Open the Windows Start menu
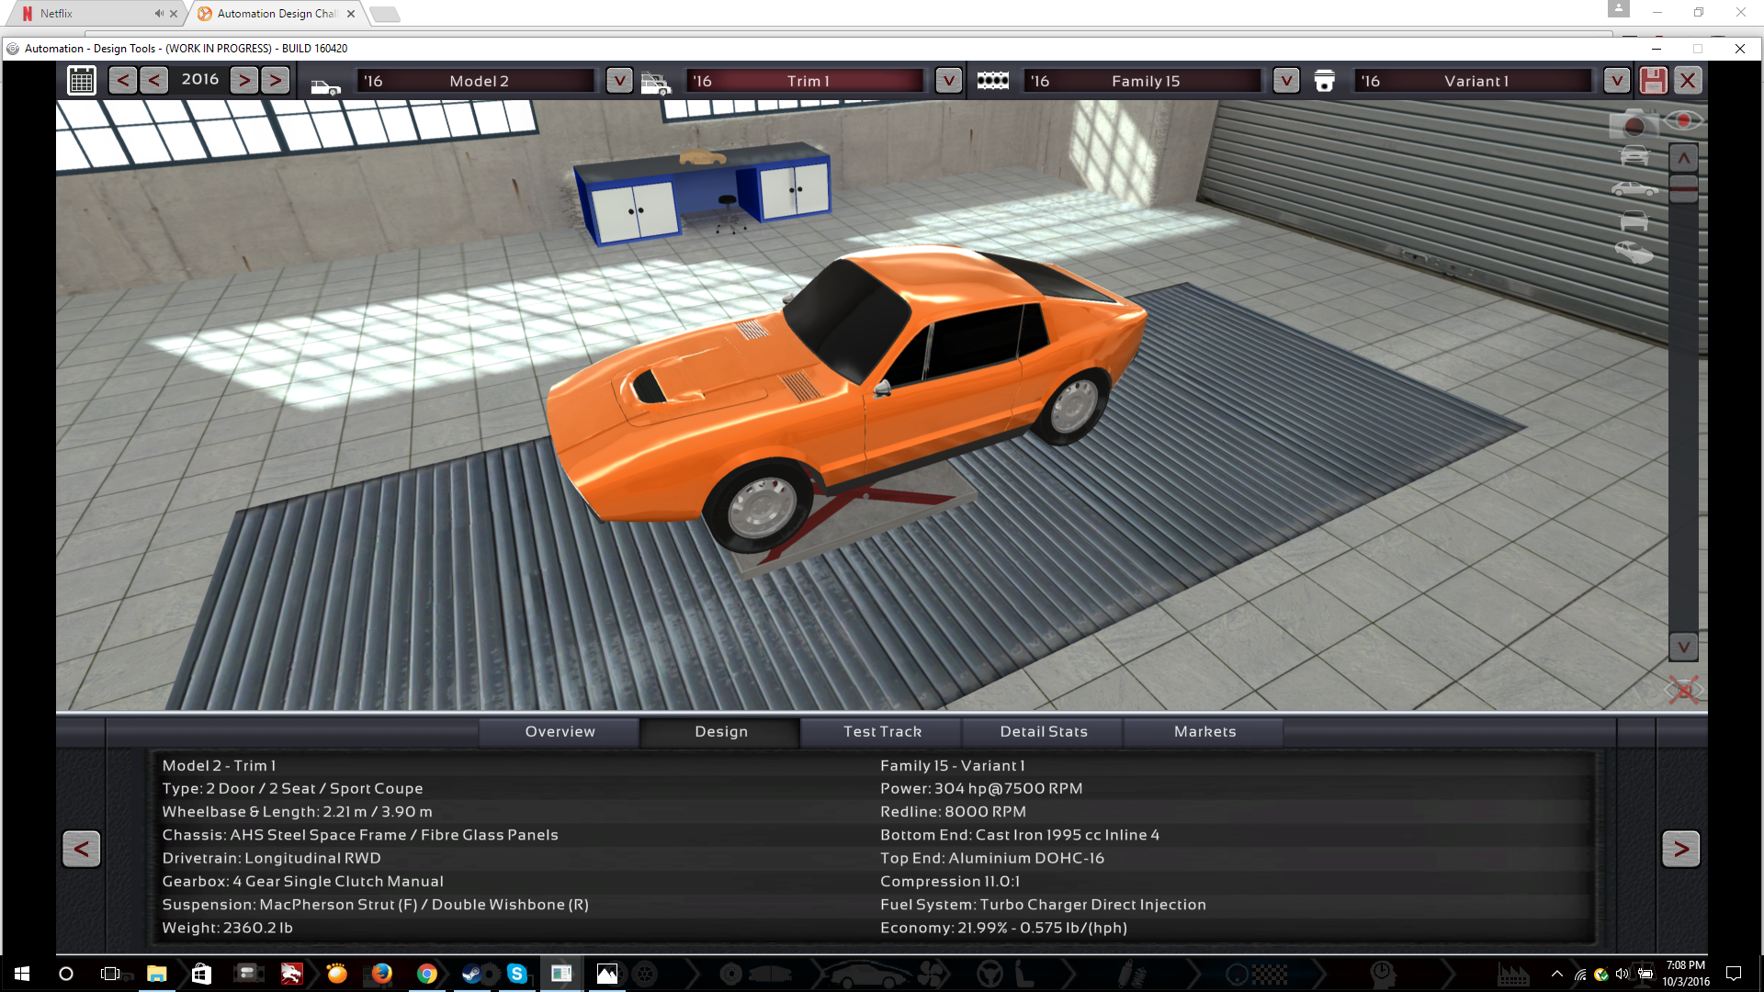This screenshot has width=1764, height=992. pos(22,974)
